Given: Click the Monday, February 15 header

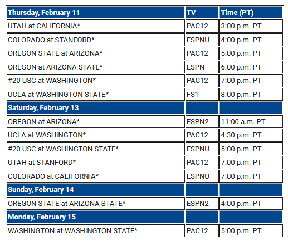Looking at the screenshot, I should [96, 217].
